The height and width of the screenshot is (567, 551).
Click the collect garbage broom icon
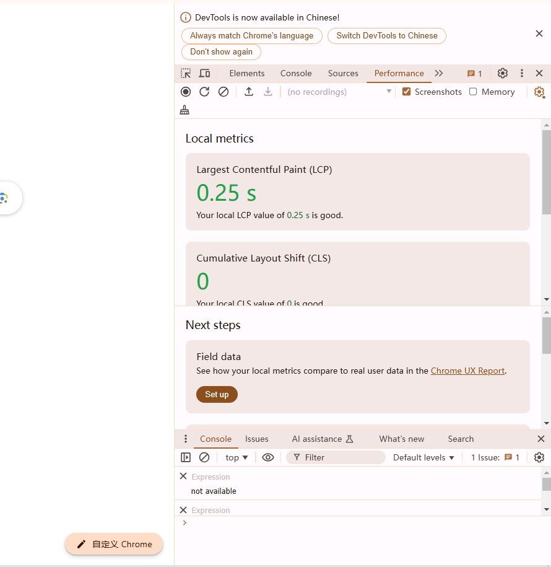184,110
